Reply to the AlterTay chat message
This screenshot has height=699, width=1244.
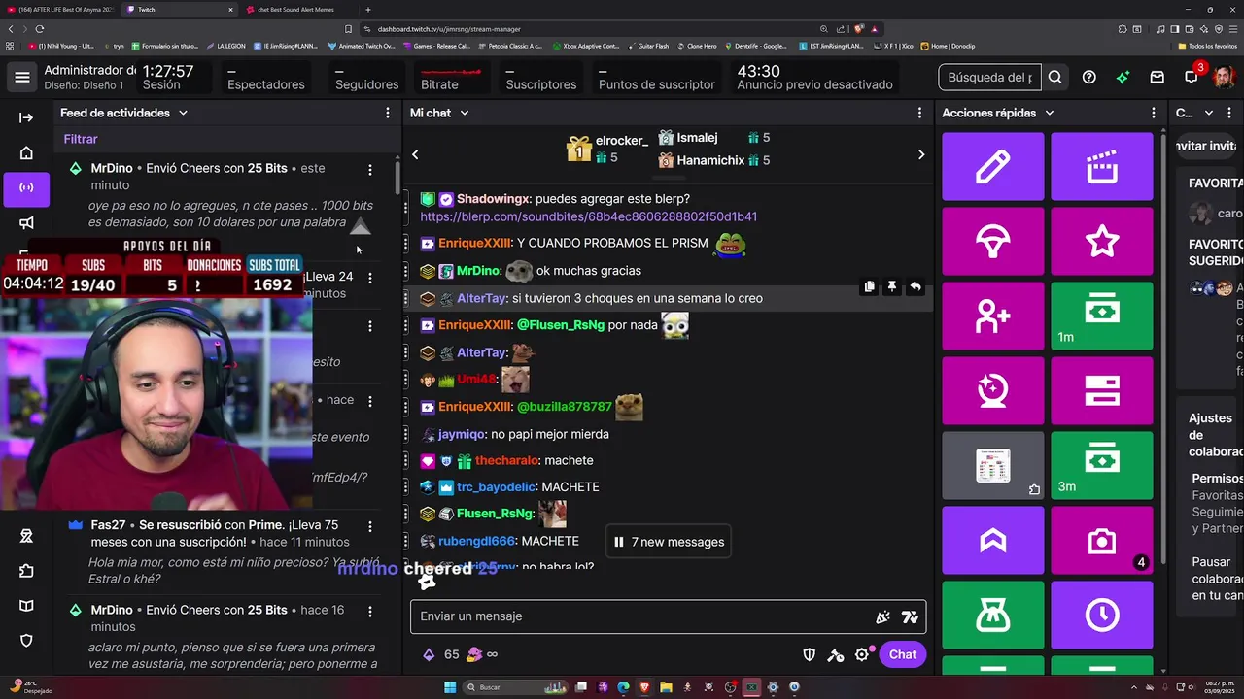click(915, 287)
